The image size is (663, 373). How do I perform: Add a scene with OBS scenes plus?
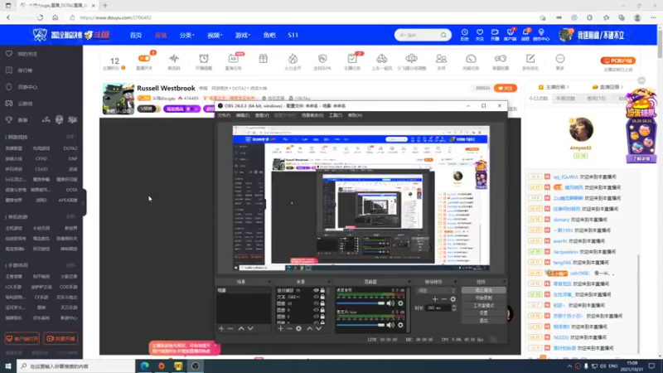pos(221,328)
